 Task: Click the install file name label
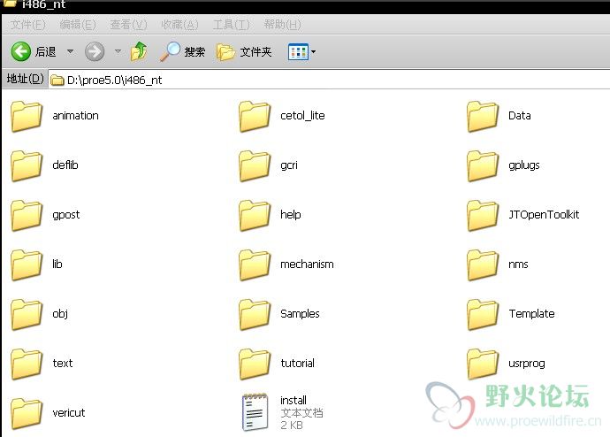[294, 400]
